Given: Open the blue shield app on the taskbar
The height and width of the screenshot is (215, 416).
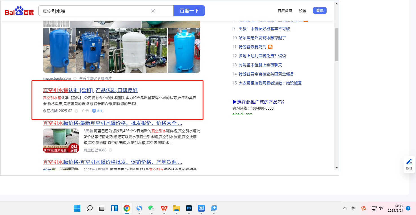Looking at the screenshot, I should (x=201, y=209).
